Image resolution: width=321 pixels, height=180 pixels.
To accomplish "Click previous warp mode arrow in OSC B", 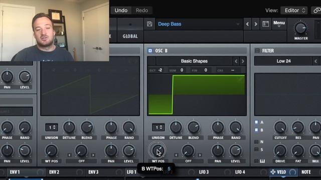I will pyautogui.click(x=176, y=155).
